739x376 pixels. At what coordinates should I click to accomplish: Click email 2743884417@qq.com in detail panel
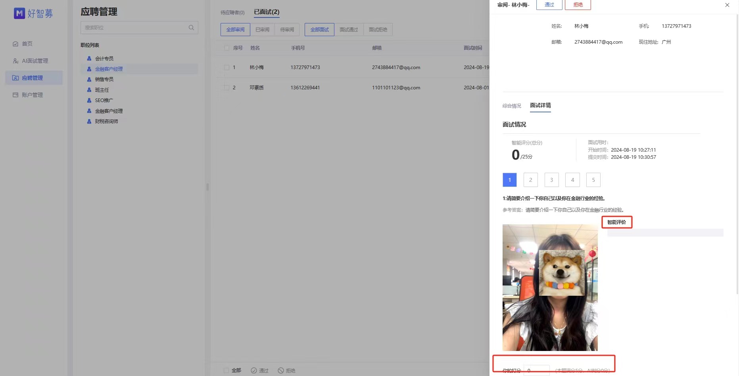[598, 42]
